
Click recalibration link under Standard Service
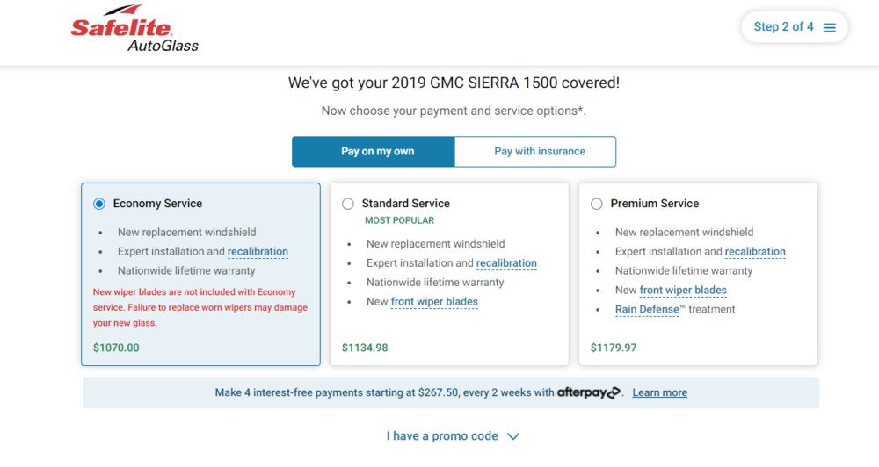506,263
